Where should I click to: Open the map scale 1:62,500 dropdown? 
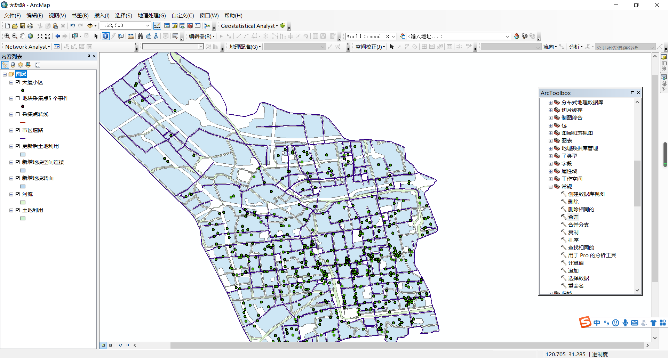click(148, 26)
